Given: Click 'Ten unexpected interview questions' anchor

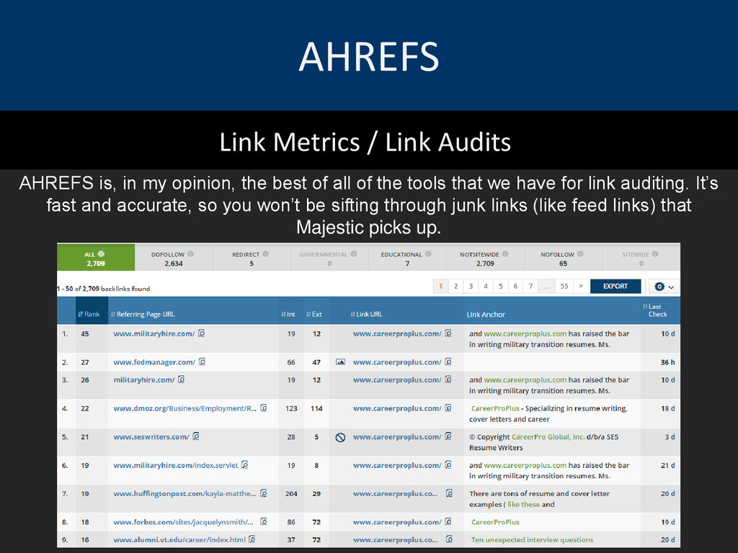Looking at the screenshot, I should point(532,540).
